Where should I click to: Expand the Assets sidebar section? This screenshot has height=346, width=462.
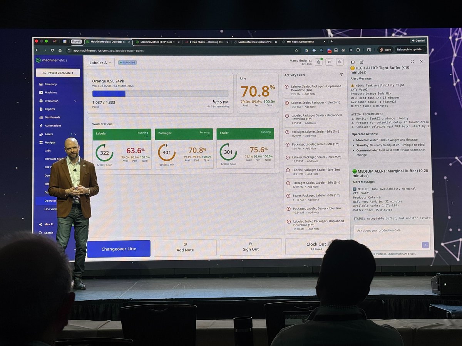coord(75,134)
